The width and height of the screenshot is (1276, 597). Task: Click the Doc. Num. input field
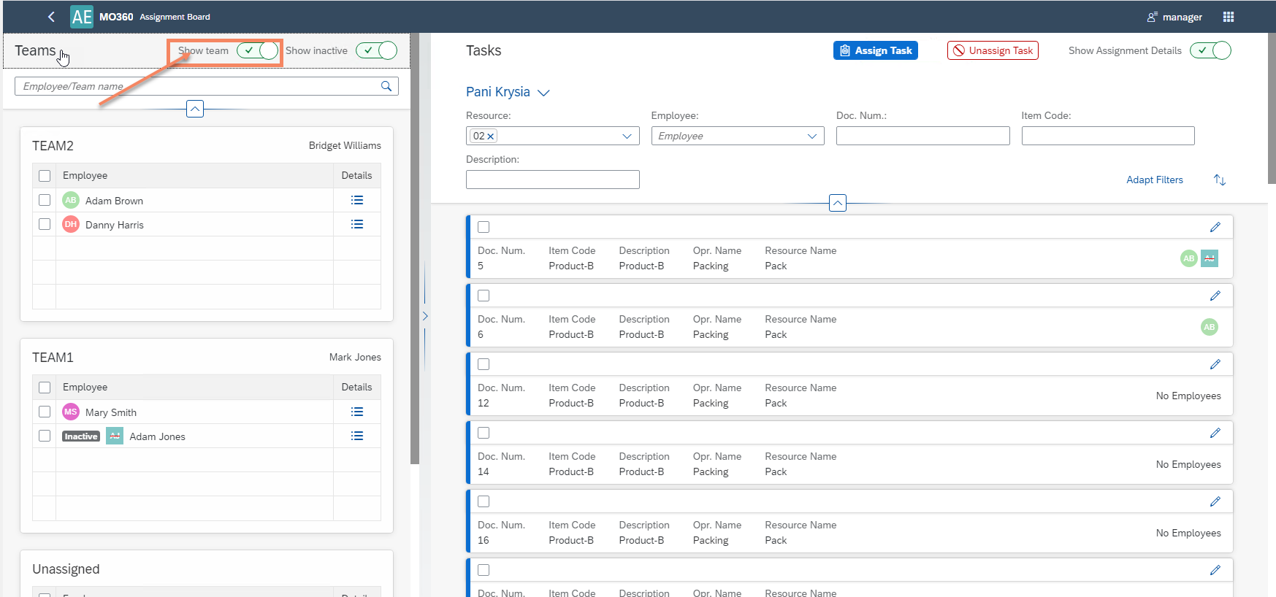click(922, 136)
